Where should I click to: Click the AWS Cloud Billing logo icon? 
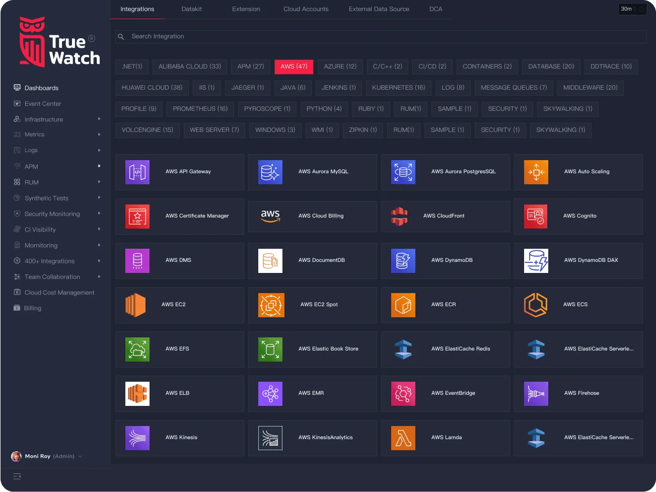[270, 216]
